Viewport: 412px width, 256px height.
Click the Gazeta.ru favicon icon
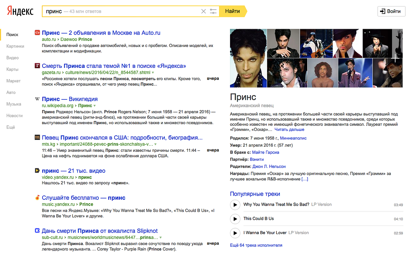pos(37,66)
